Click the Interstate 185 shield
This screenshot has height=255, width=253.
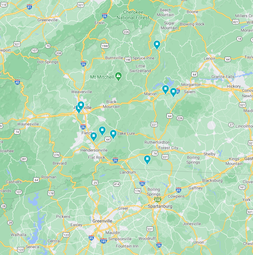103,241
